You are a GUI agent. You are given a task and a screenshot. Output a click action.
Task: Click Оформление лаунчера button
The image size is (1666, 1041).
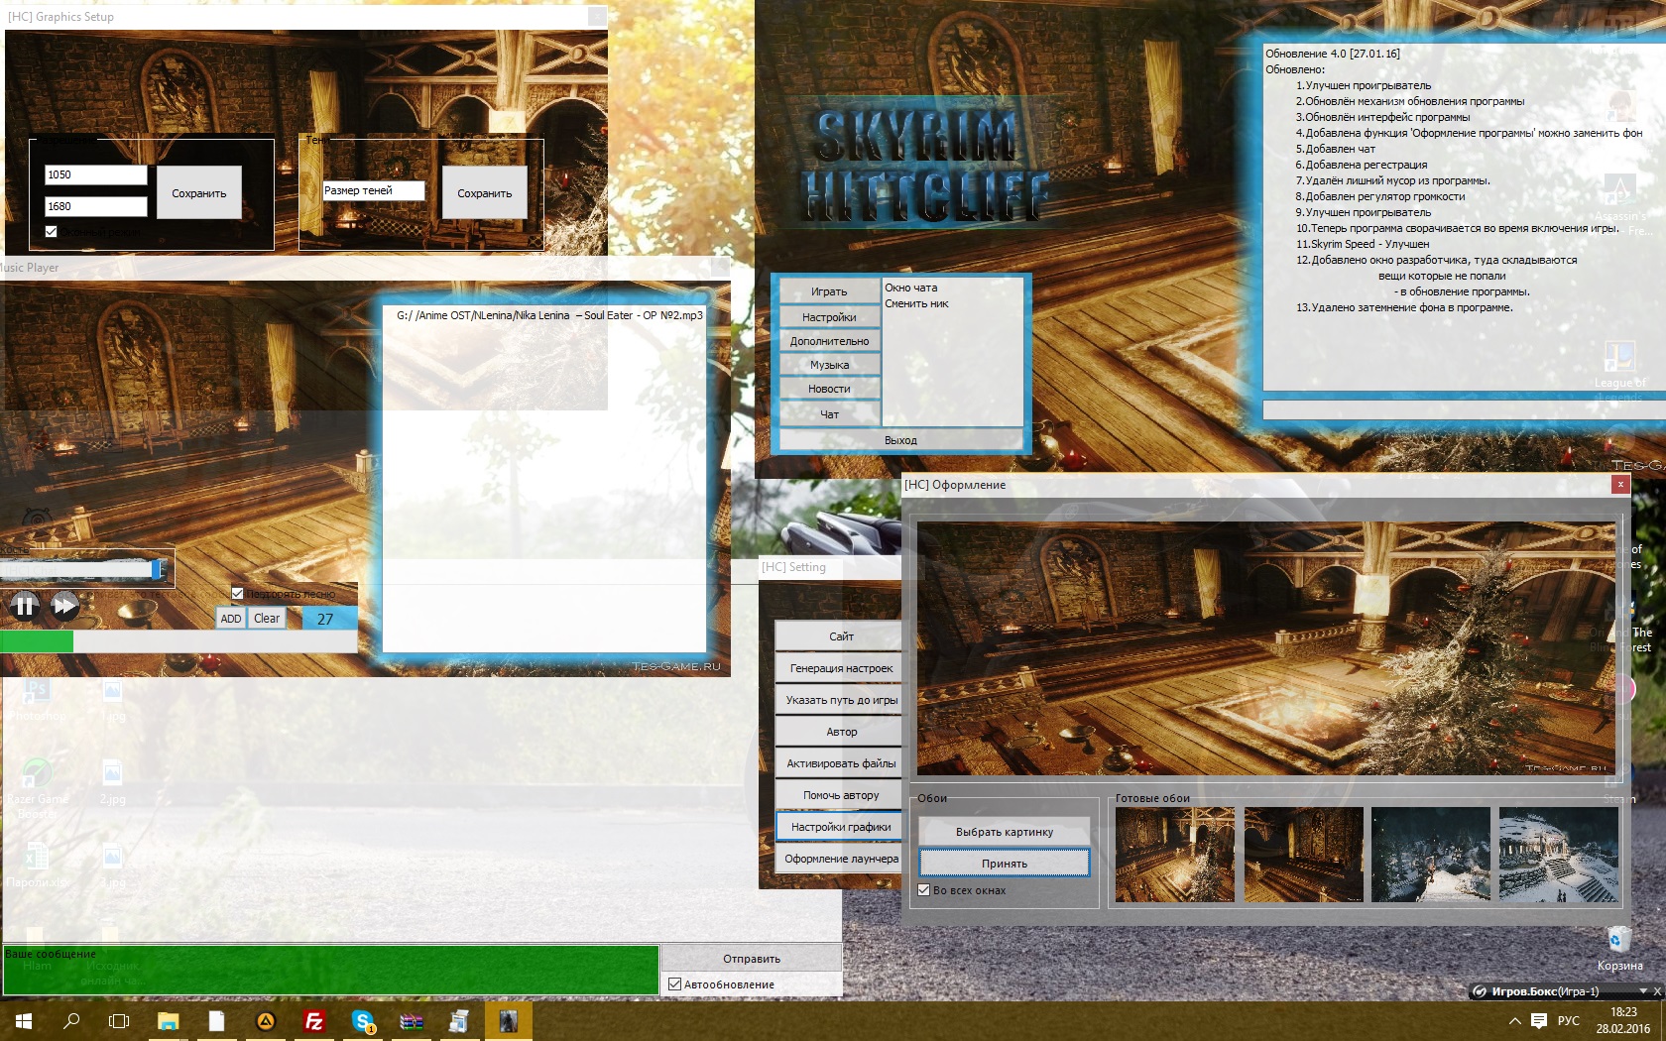(x=841, y=859)
